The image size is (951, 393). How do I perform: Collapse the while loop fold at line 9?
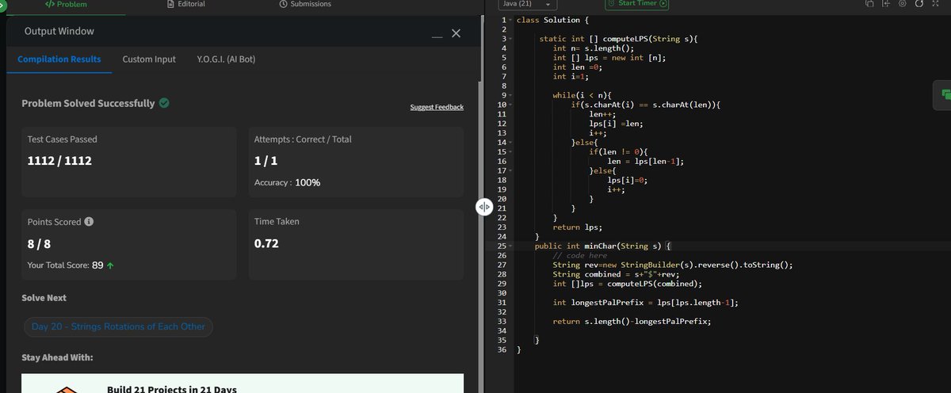(510, 95)
